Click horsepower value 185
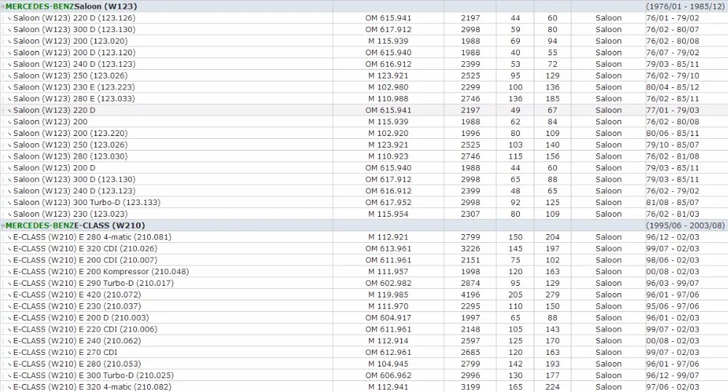 [x=553, y=99]
